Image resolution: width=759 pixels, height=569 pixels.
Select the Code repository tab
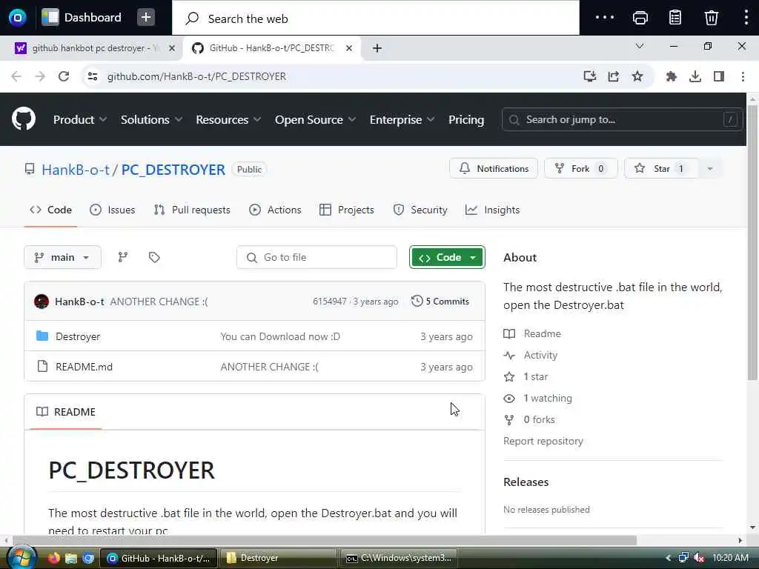tap(50, 210)
